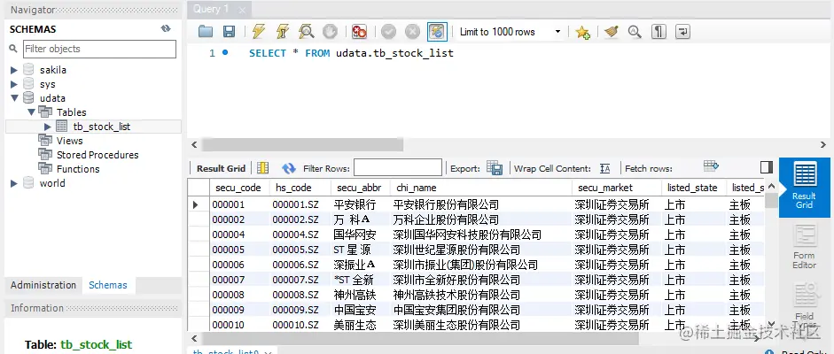Open a SQL script file folder icon
This screenshot has width=834, height=354.
point(206,32)
